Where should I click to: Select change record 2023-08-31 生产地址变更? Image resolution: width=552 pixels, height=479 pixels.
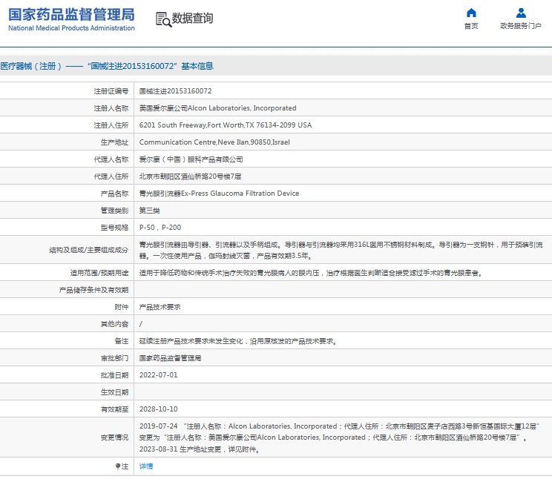tap(200, 449)
